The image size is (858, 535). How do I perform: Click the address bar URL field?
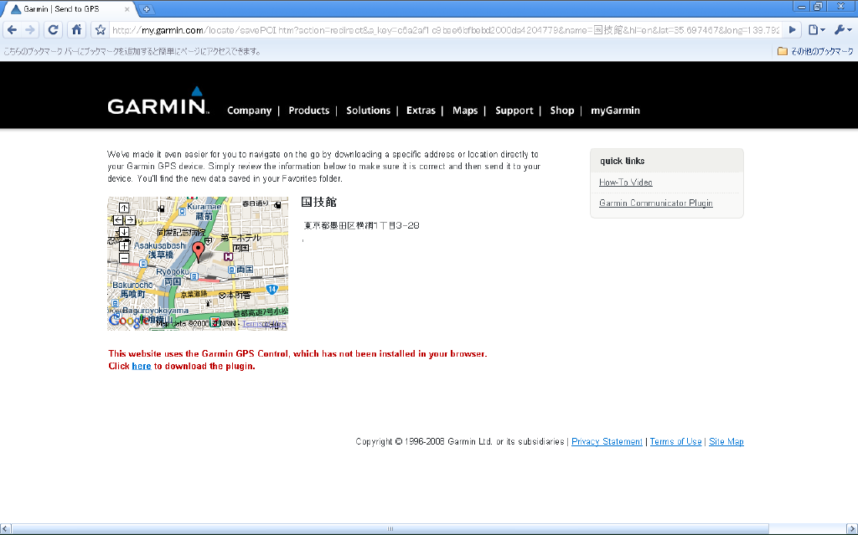(x=446, y=30)
